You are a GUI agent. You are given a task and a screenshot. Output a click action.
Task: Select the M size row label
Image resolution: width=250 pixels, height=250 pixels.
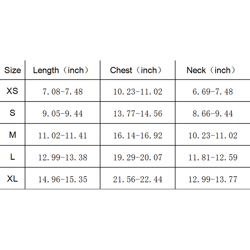click(x=12, y=135)
